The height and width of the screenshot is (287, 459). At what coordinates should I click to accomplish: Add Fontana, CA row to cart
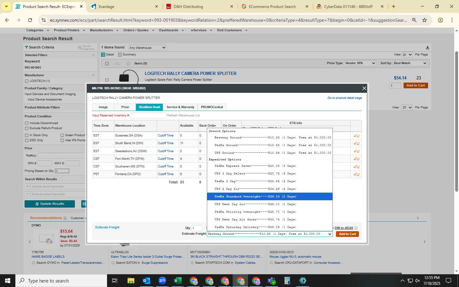(x=356, y=174)
